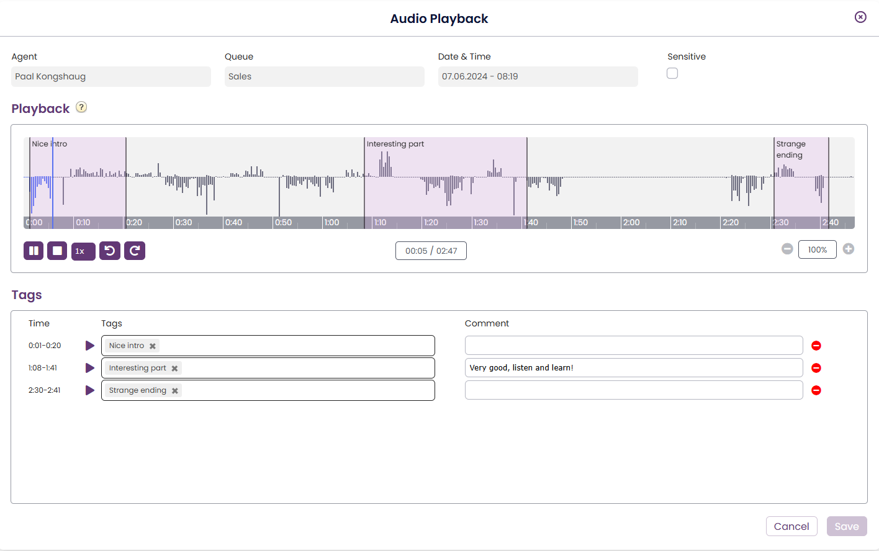Viewport: 879px width, 551px height.
Task: Skip backward with the rewind icon
Action: pyautogui.click(x=110, y=251)
